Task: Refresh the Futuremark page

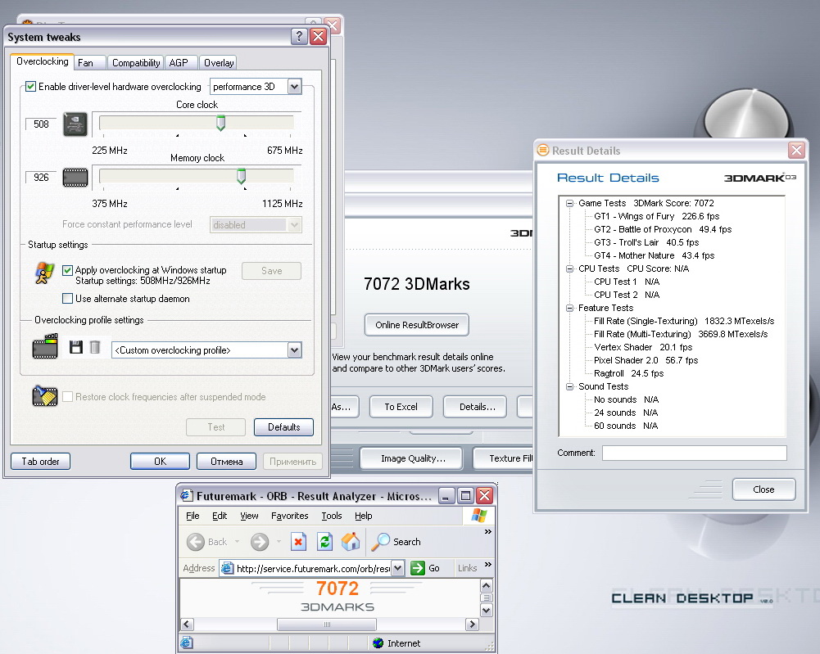Action: [x=324, y=542]
